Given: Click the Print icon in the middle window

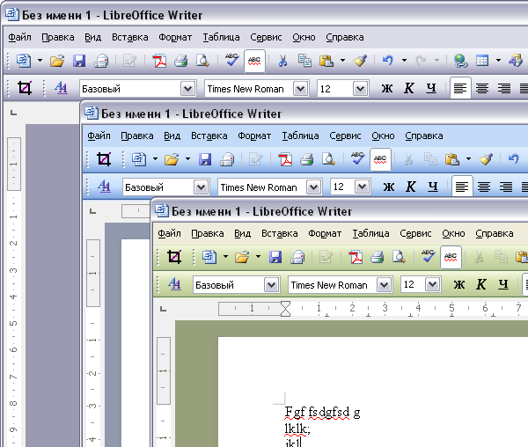Looking at the screenshot, I should pyautogui.click(x=307, y=159).
